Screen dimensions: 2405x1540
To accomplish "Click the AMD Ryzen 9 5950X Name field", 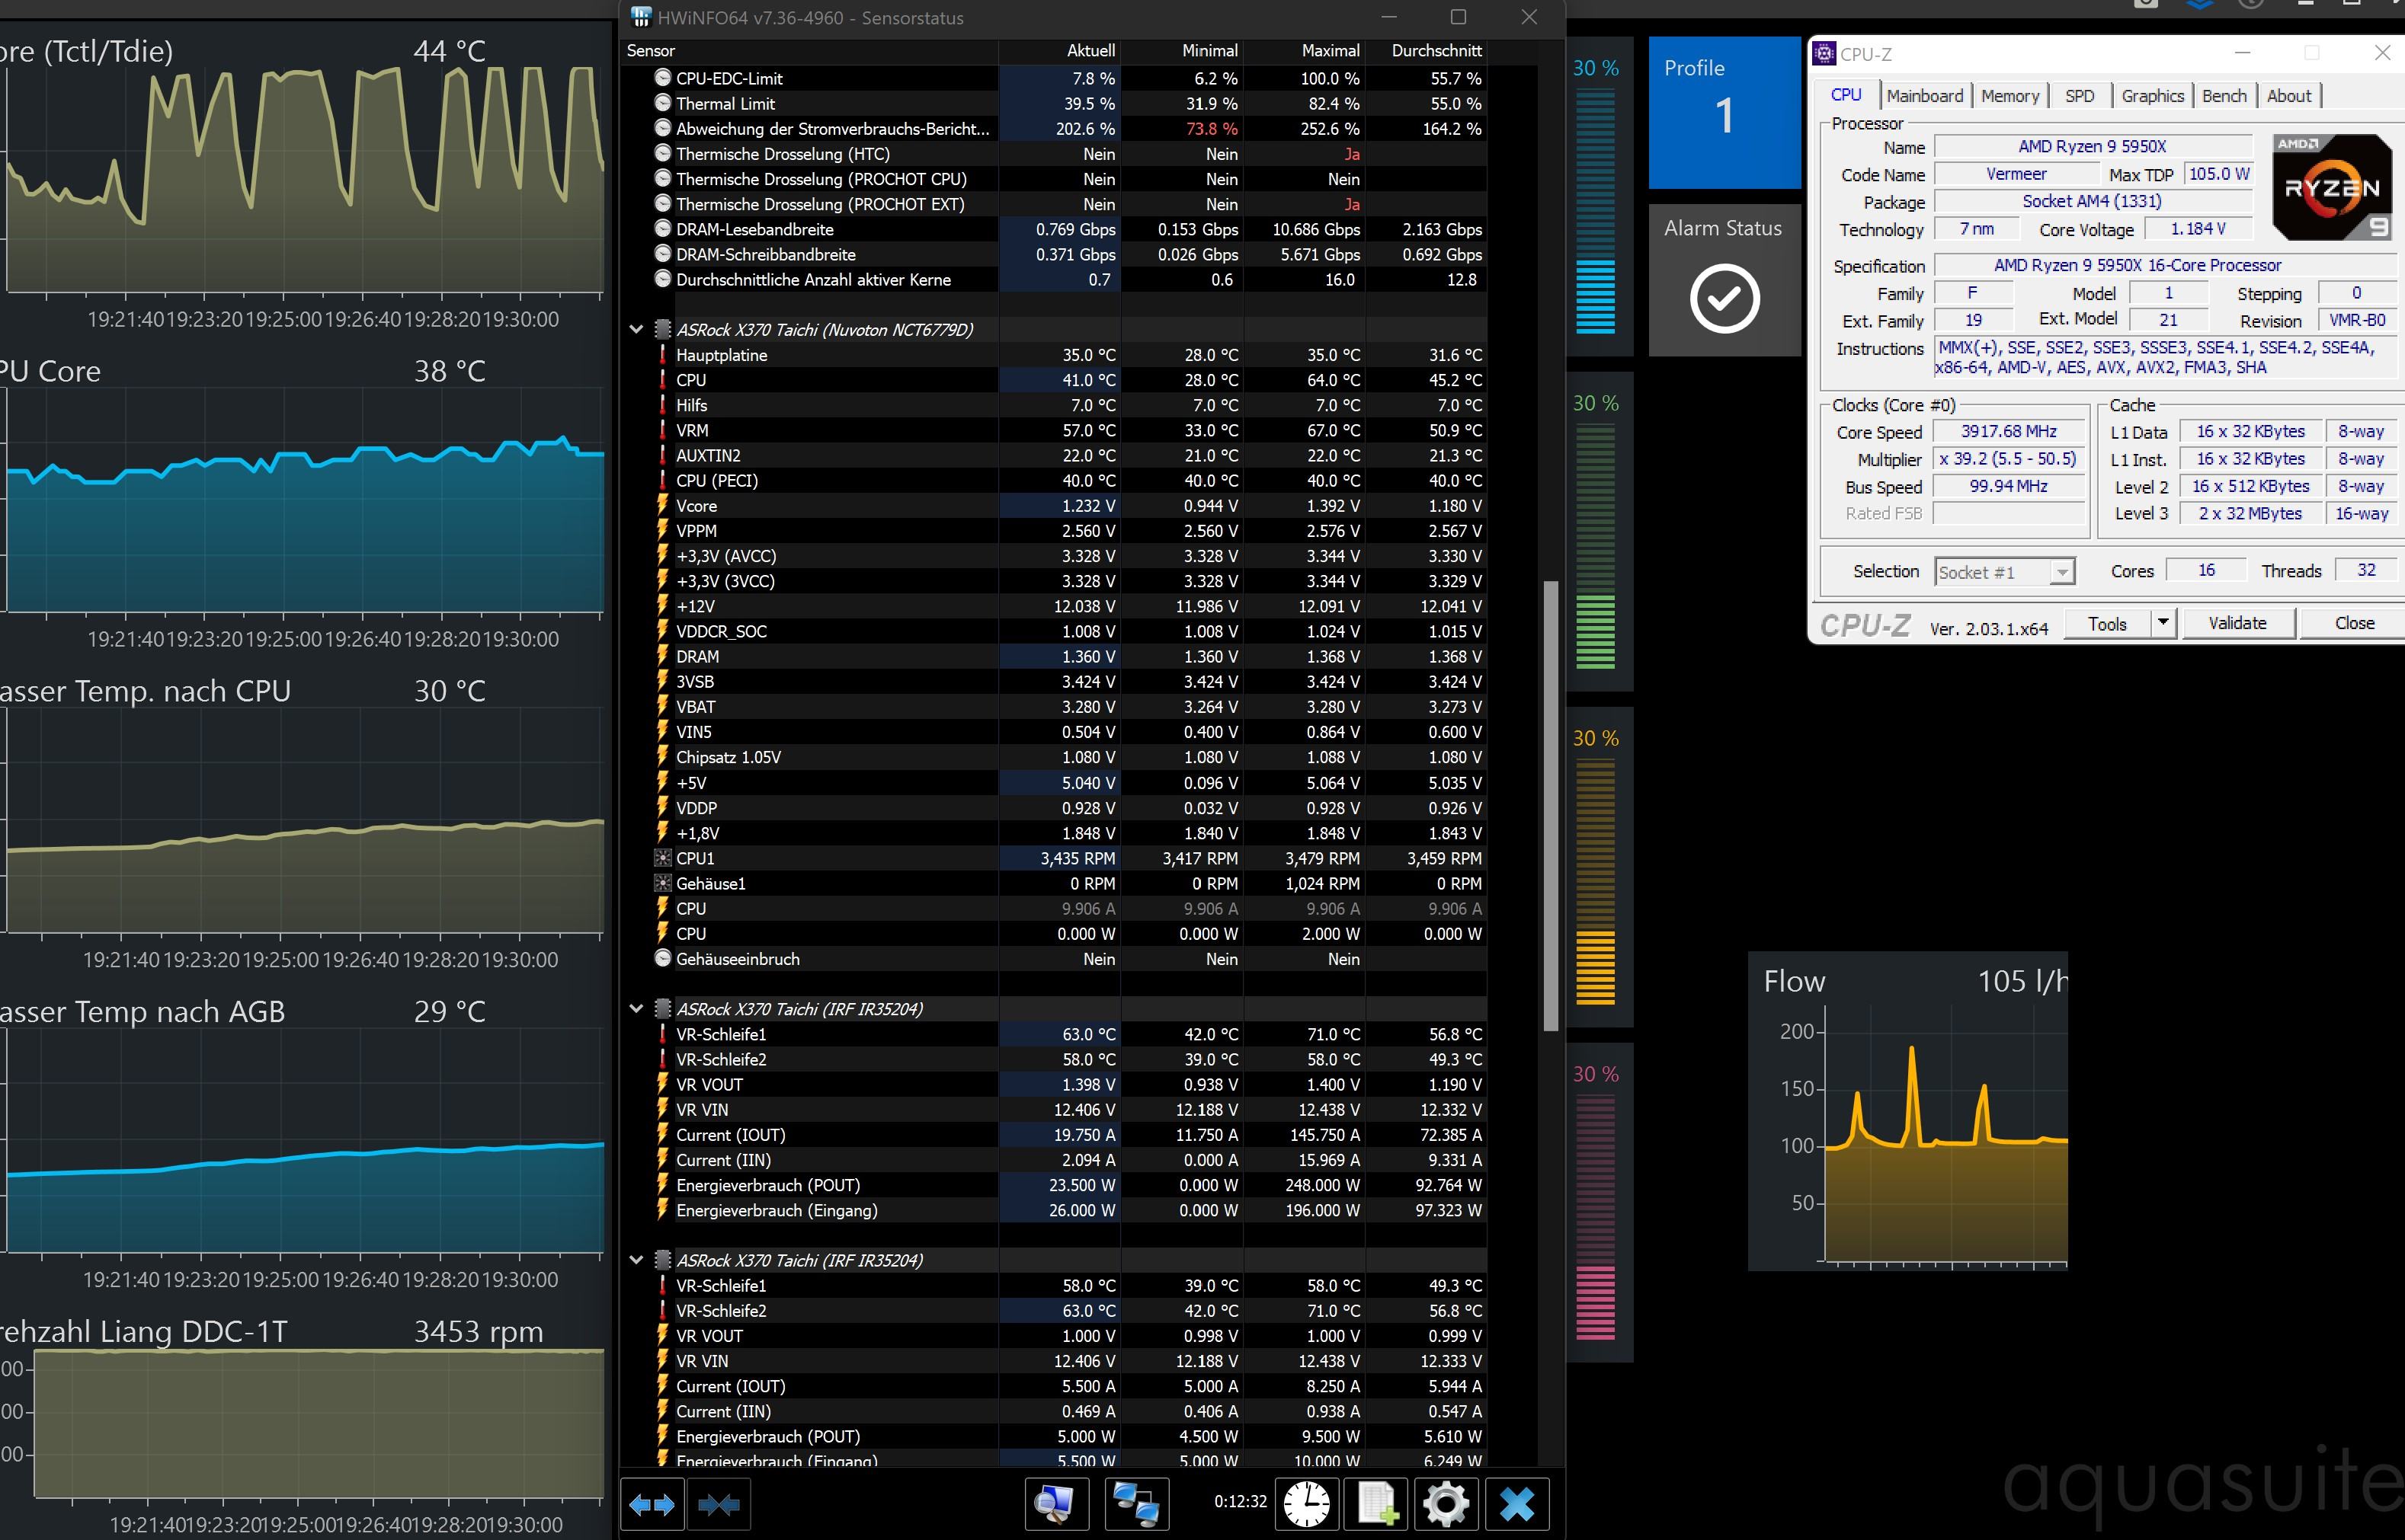I will click(2092, 146).
